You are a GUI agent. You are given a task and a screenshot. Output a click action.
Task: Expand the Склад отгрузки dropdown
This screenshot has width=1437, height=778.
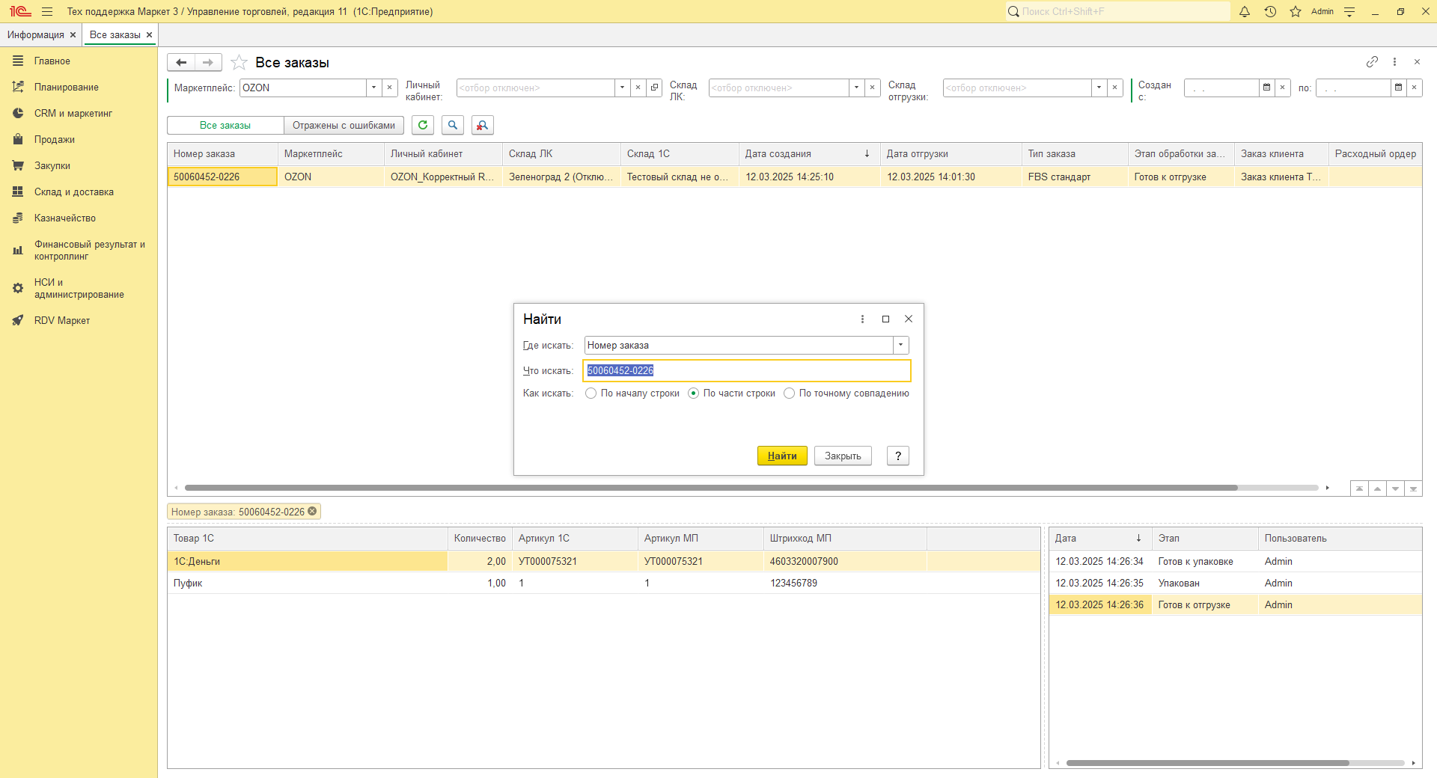coord(1099,88)
